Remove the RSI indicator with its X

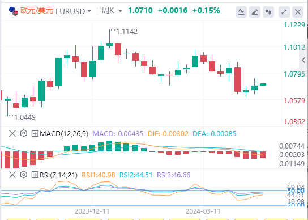pos(12,175)
